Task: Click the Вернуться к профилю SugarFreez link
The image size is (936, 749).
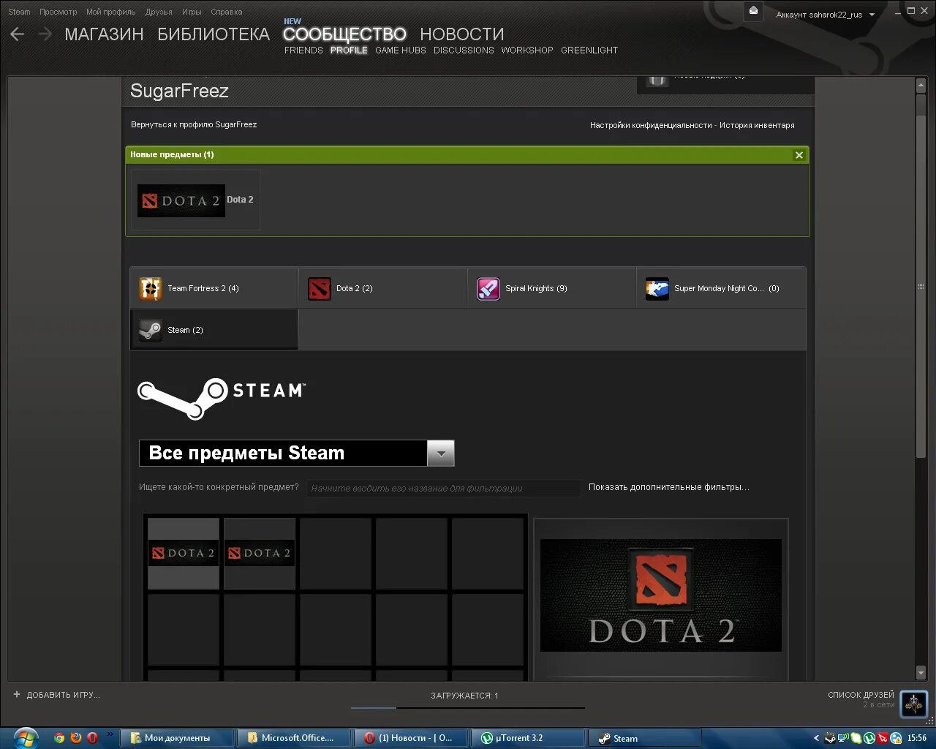Action: pyautogui.click(x=194, y=124)
